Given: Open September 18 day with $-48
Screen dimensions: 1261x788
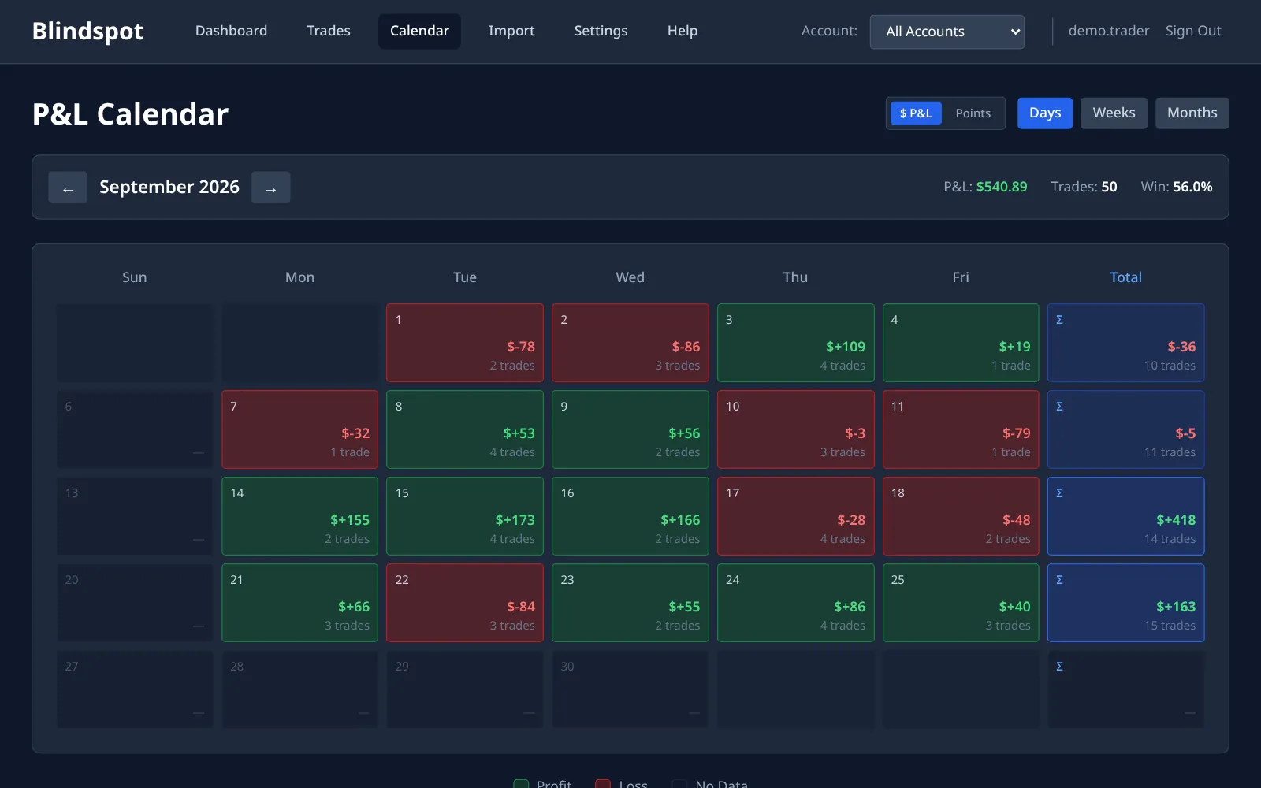Looking at the screenshot, I should tap(961, 516).
